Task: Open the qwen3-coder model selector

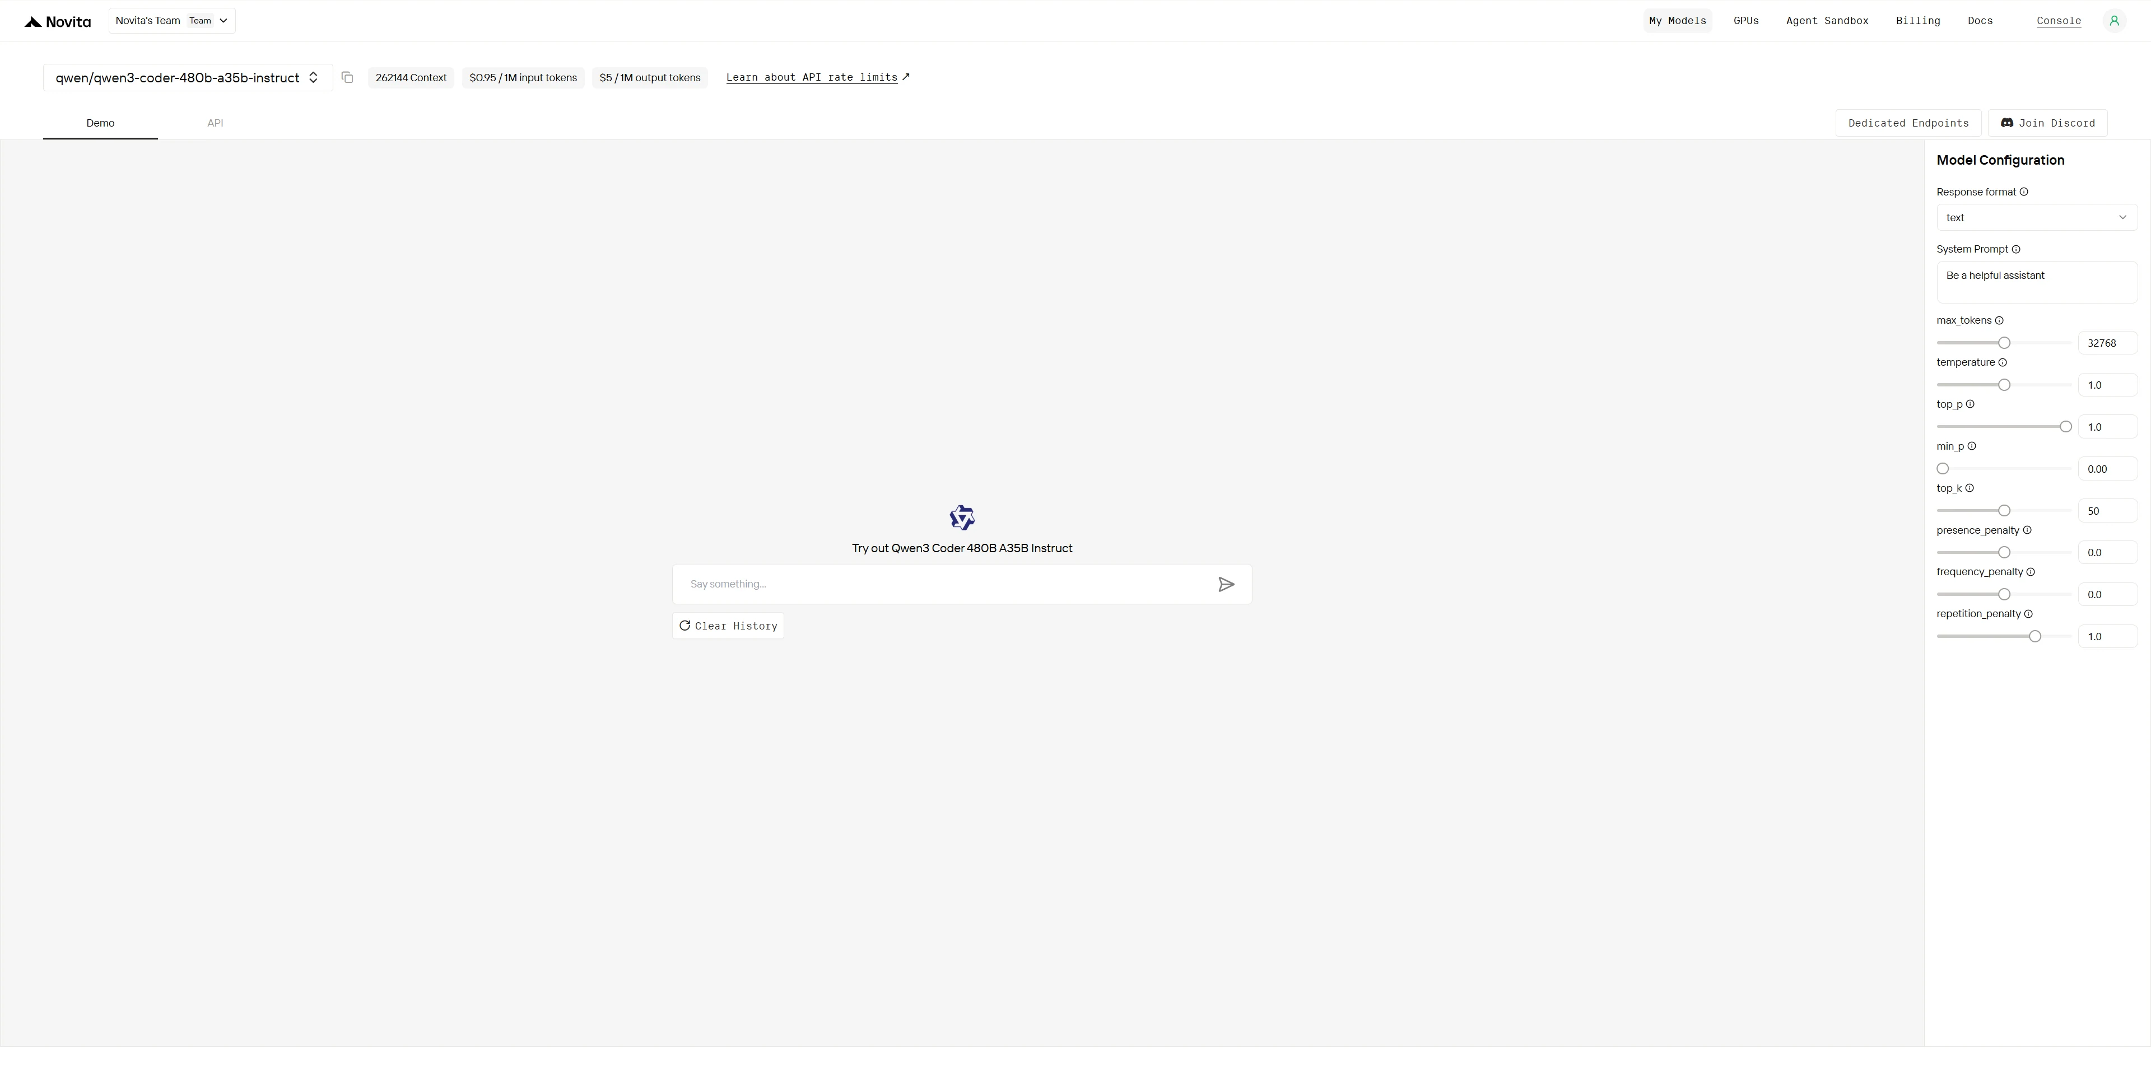Action: pos(188,78)
